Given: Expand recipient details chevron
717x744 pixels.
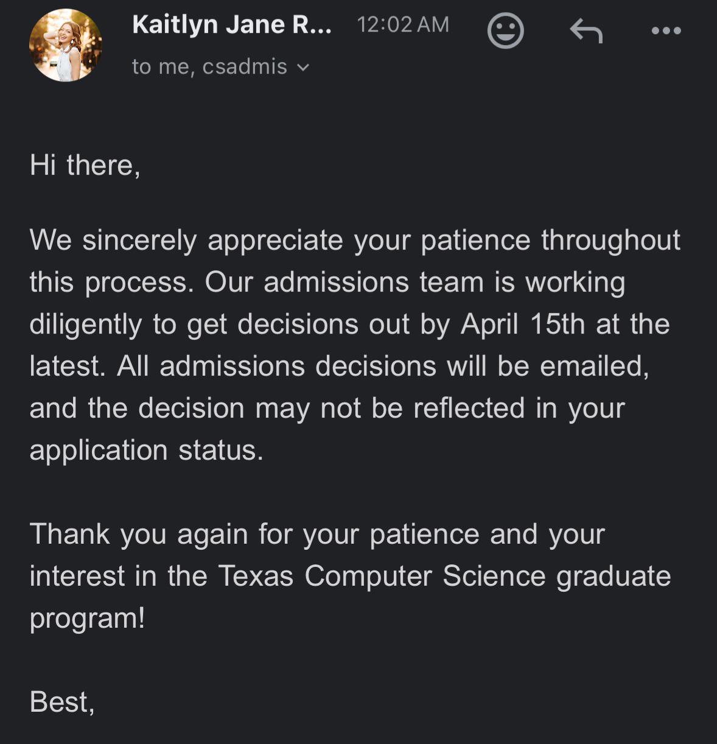Looking at the screenshot, I should point(303,68).
